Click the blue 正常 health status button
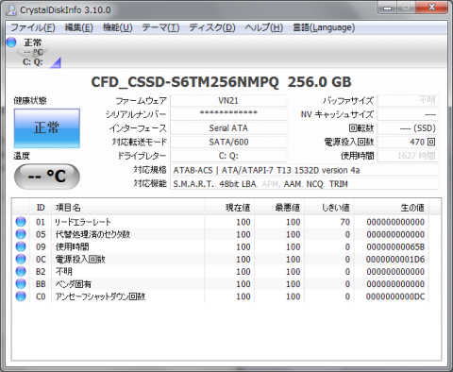This screenshot has height=372, width=453. pyautogui.click(x=47, y=128)
